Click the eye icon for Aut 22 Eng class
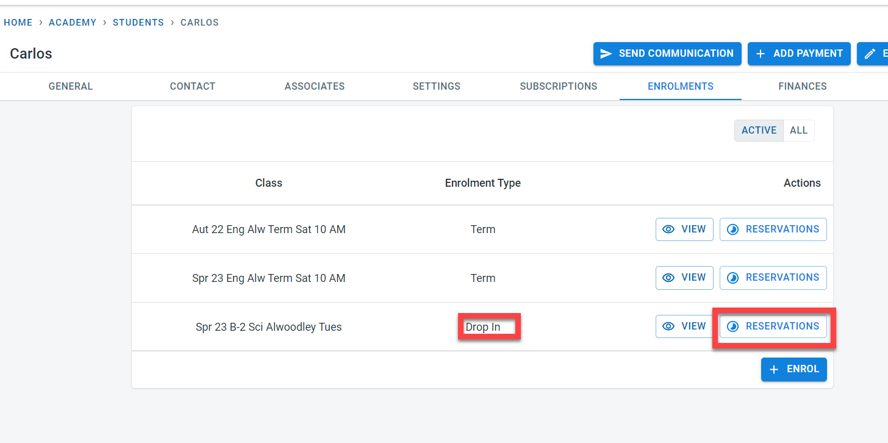Image resolution: width=888 pixels, height=443 pixels. click(668, 229)
